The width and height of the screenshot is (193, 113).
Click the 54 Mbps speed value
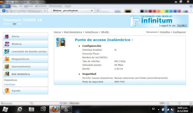point(119,65)
